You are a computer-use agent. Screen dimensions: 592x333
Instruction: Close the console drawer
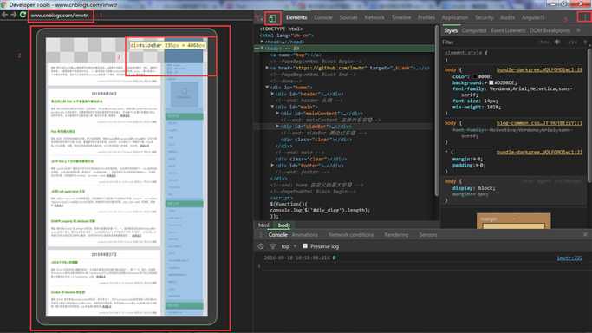(585, 234)
